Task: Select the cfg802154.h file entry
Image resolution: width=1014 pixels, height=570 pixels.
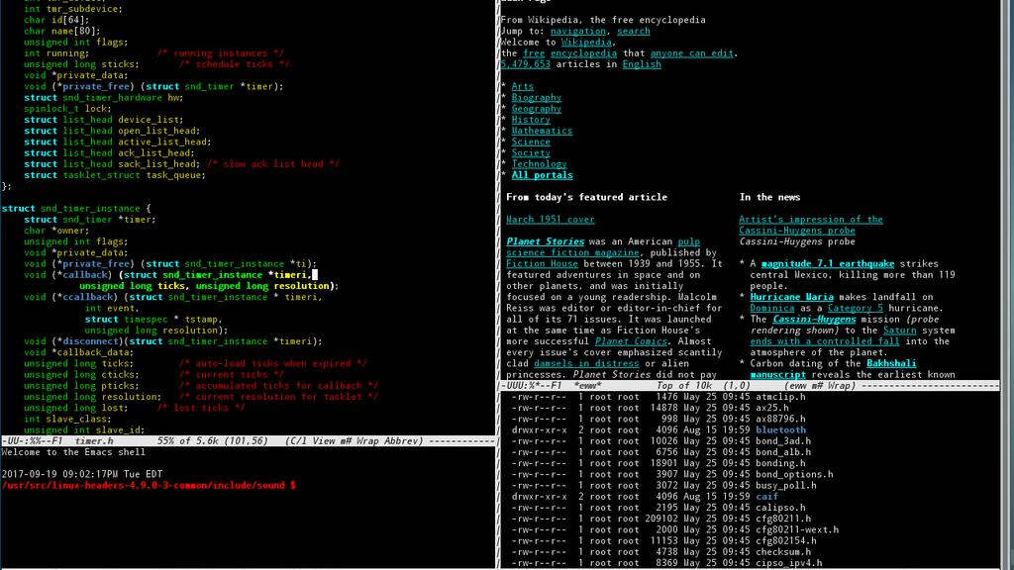Action: (785, 541)
